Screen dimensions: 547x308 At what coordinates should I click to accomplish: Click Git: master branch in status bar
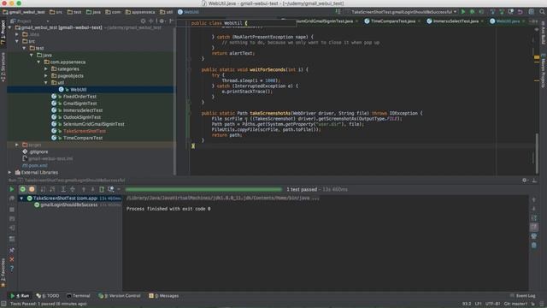coord(515,304)
